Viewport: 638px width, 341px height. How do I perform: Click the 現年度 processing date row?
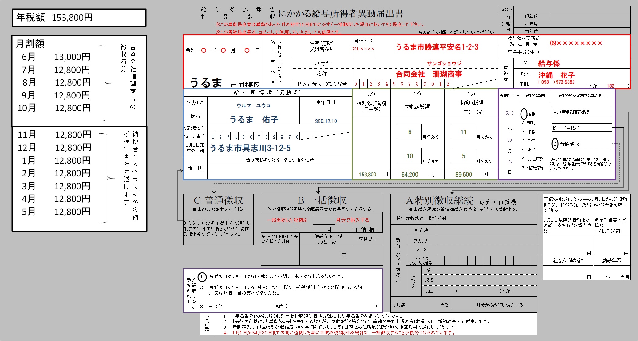(571, 17)
